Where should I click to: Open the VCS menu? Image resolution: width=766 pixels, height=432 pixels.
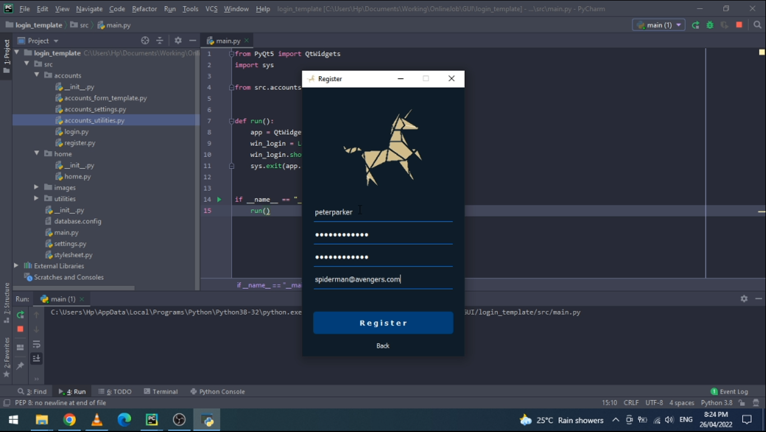[211, 9]
